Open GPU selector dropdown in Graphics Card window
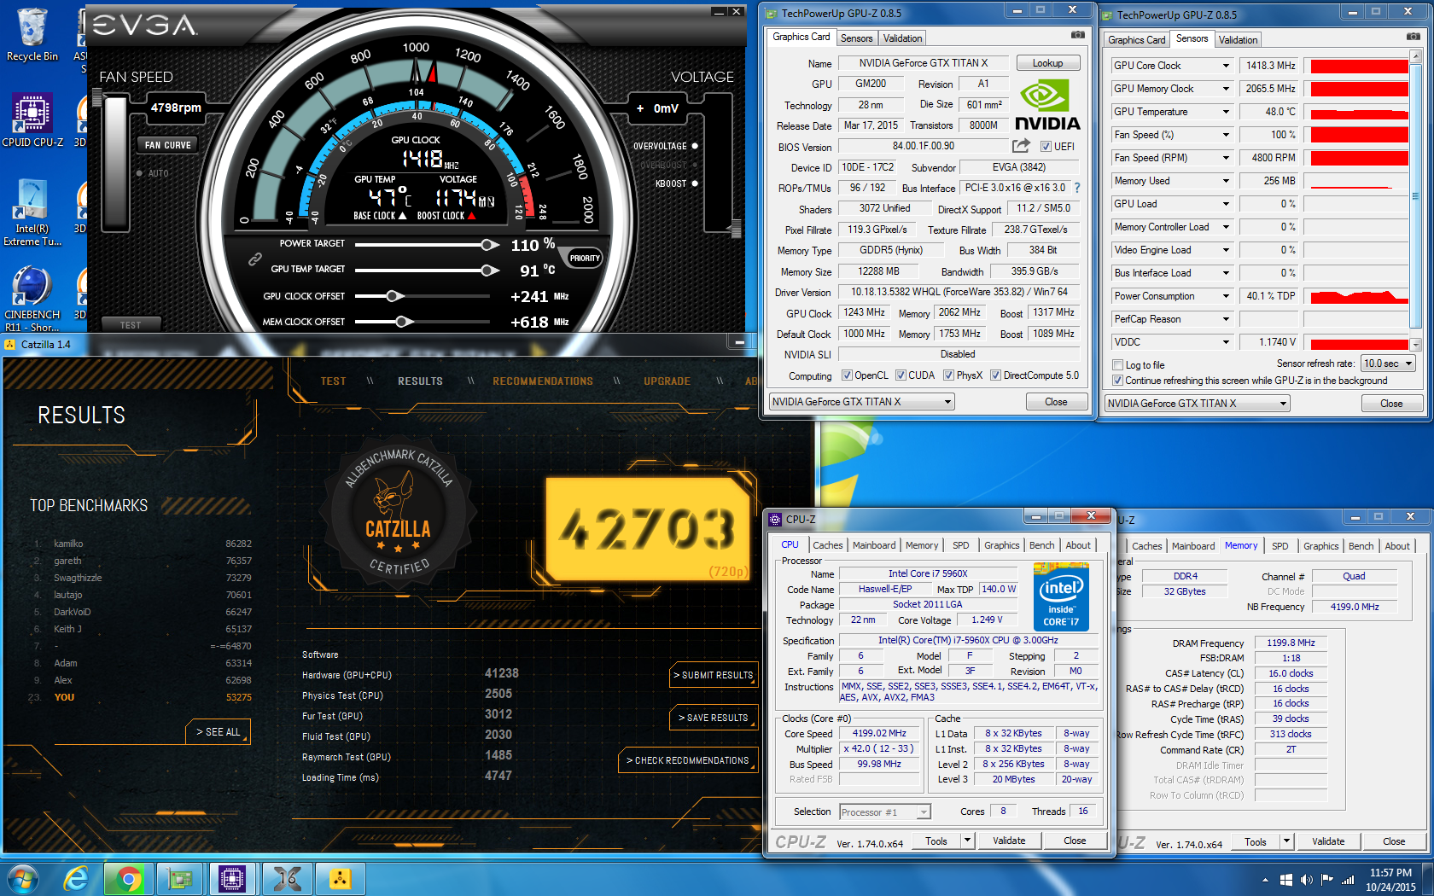 point(861,402)
